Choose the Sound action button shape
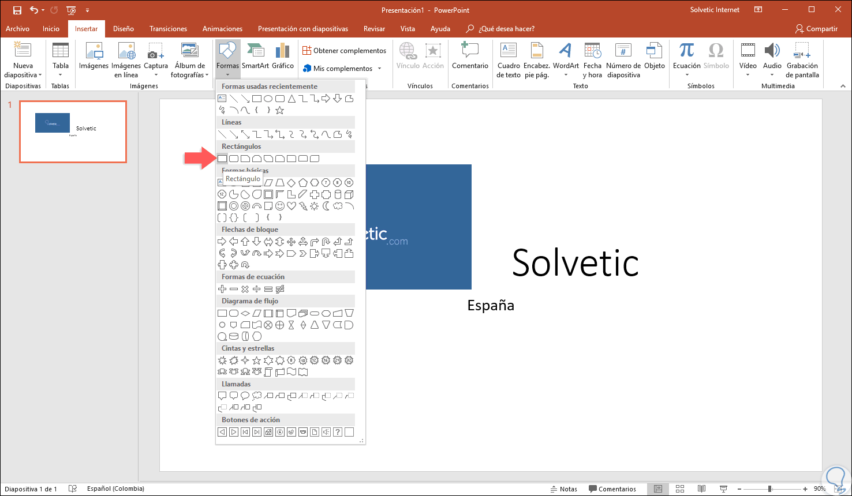The height and width of the screenshot is (496, 852). [x=326, y=432]
